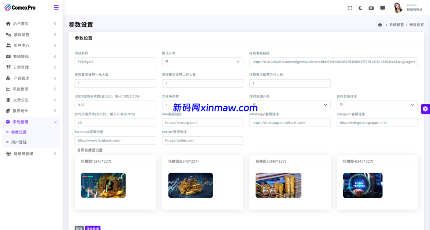430x230 pixels.
Task: Click 系统设置 breadcrumb link
Action: pyautogui.click(x=396, y=25)
